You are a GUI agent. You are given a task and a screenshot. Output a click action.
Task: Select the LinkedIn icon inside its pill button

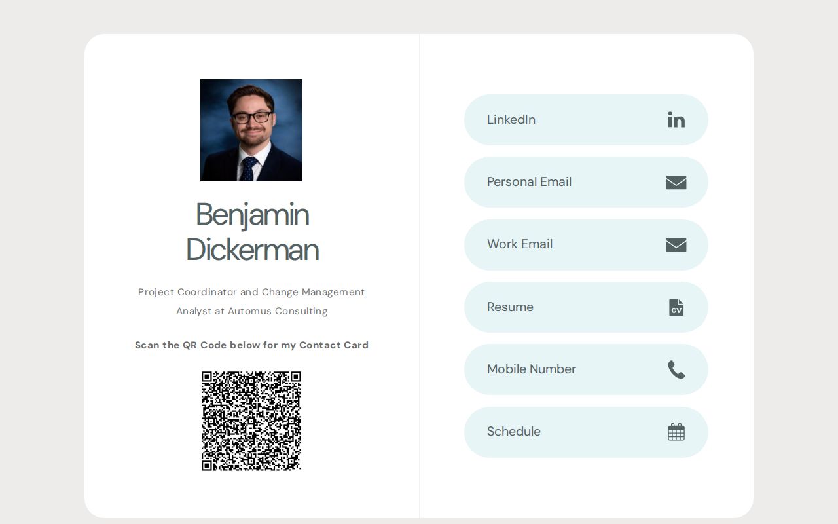pyautogui.click(x=676, y=120)
